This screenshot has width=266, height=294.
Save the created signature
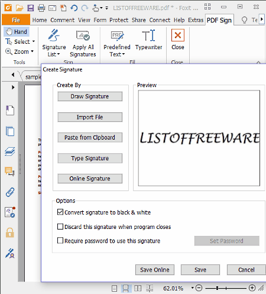[x=200, y=270]
